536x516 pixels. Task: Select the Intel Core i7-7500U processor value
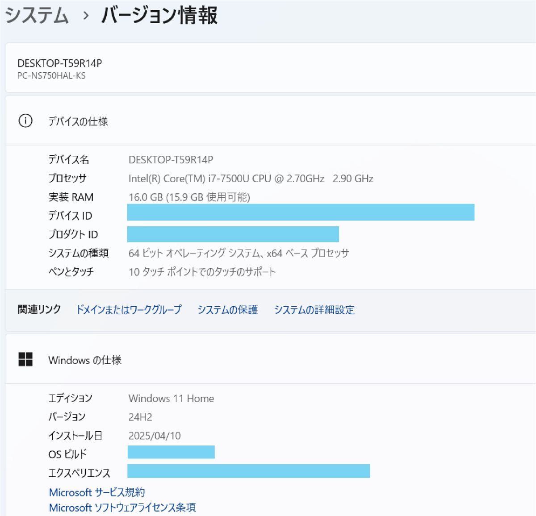click(251, 179)
